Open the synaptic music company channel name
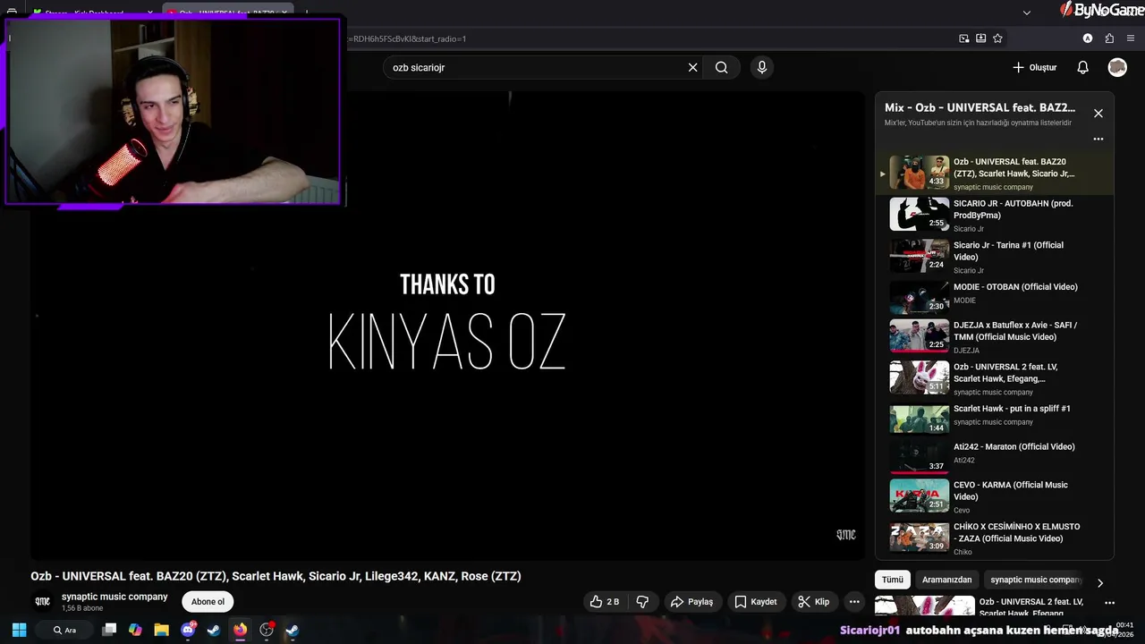This screenshot has height=644, width=1145. click(x=114, y=597)
